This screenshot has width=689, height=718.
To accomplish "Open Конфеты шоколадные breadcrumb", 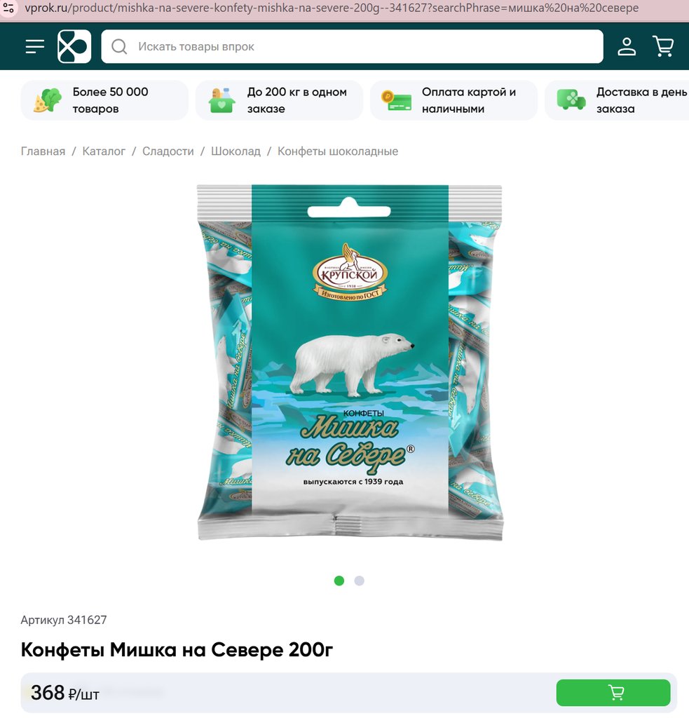I will [338, 151].
